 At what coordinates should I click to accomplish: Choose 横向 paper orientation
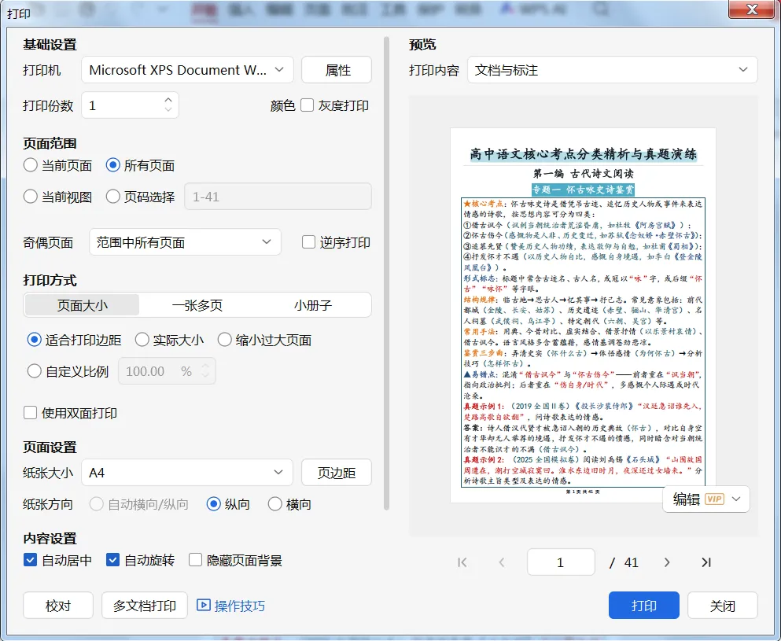(x=275, y=504)
